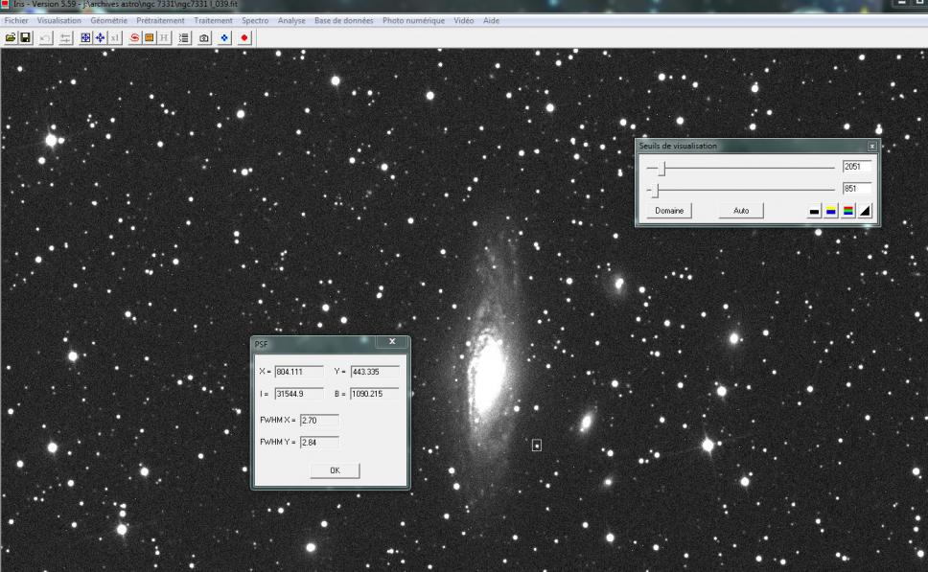Click the red dot toolbar icon

tap(244, 38)
